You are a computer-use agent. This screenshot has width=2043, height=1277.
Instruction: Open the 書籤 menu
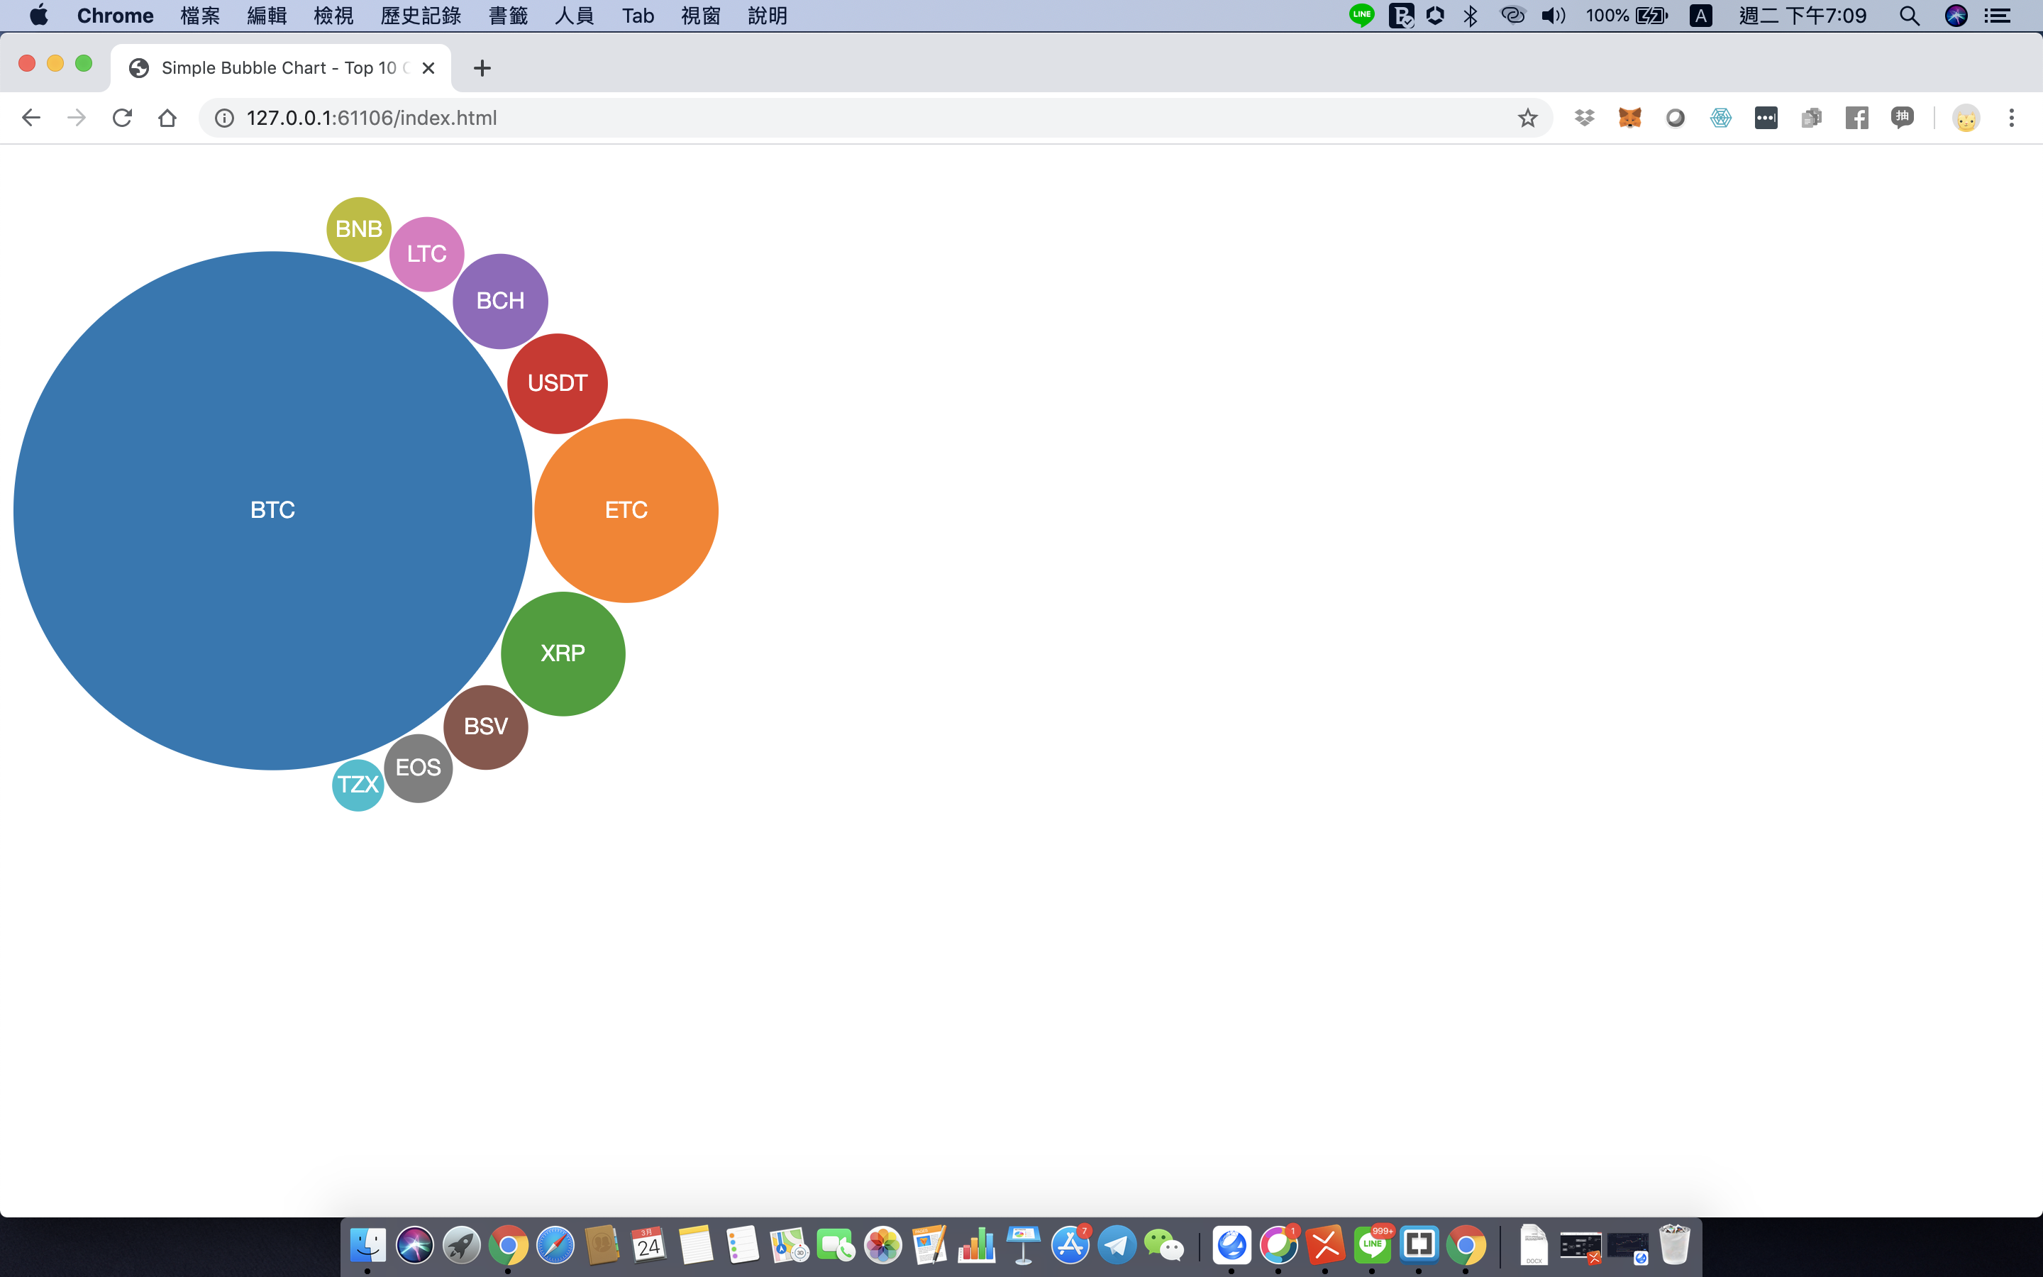click(x=508, y=15)
